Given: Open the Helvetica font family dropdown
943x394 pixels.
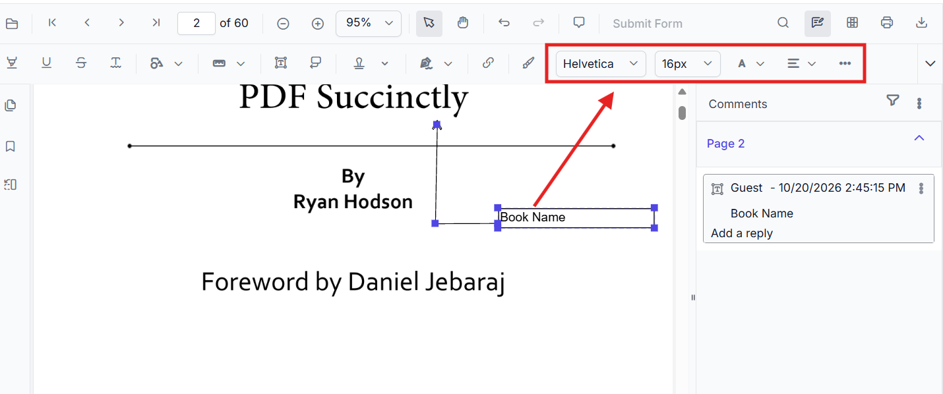Looking at the screenshot, I should [x=601, y=64].
